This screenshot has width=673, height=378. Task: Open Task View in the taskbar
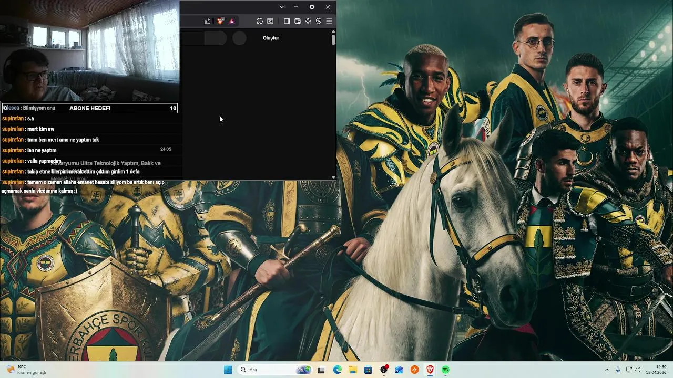click(321, 370)
